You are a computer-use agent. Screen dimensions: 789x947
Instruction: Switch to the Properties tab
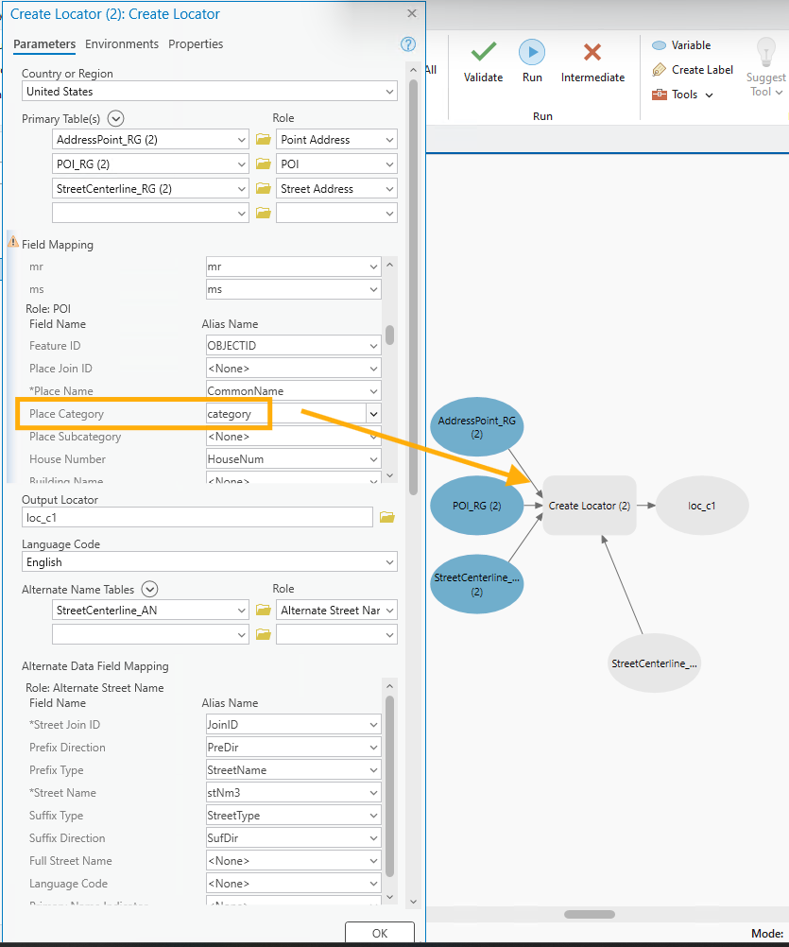click(x=196, y=44)
